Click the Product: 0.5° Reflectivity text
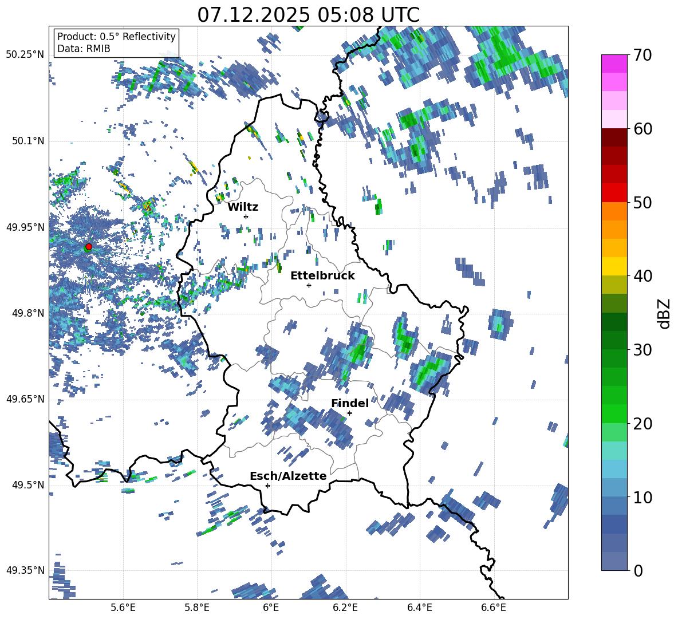The height and width of the screenshot is (619, 678). click(x=116, y=36)
